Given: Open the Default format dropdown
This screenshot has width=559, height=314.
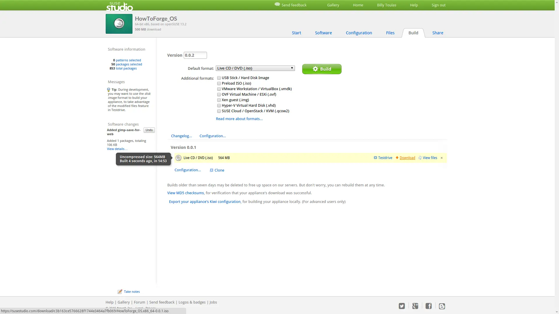Looking at the screenshot, I should coord(255,68).
